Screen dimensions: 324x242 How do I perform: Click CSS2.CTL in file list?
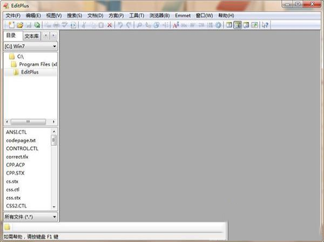click(16, 206)
